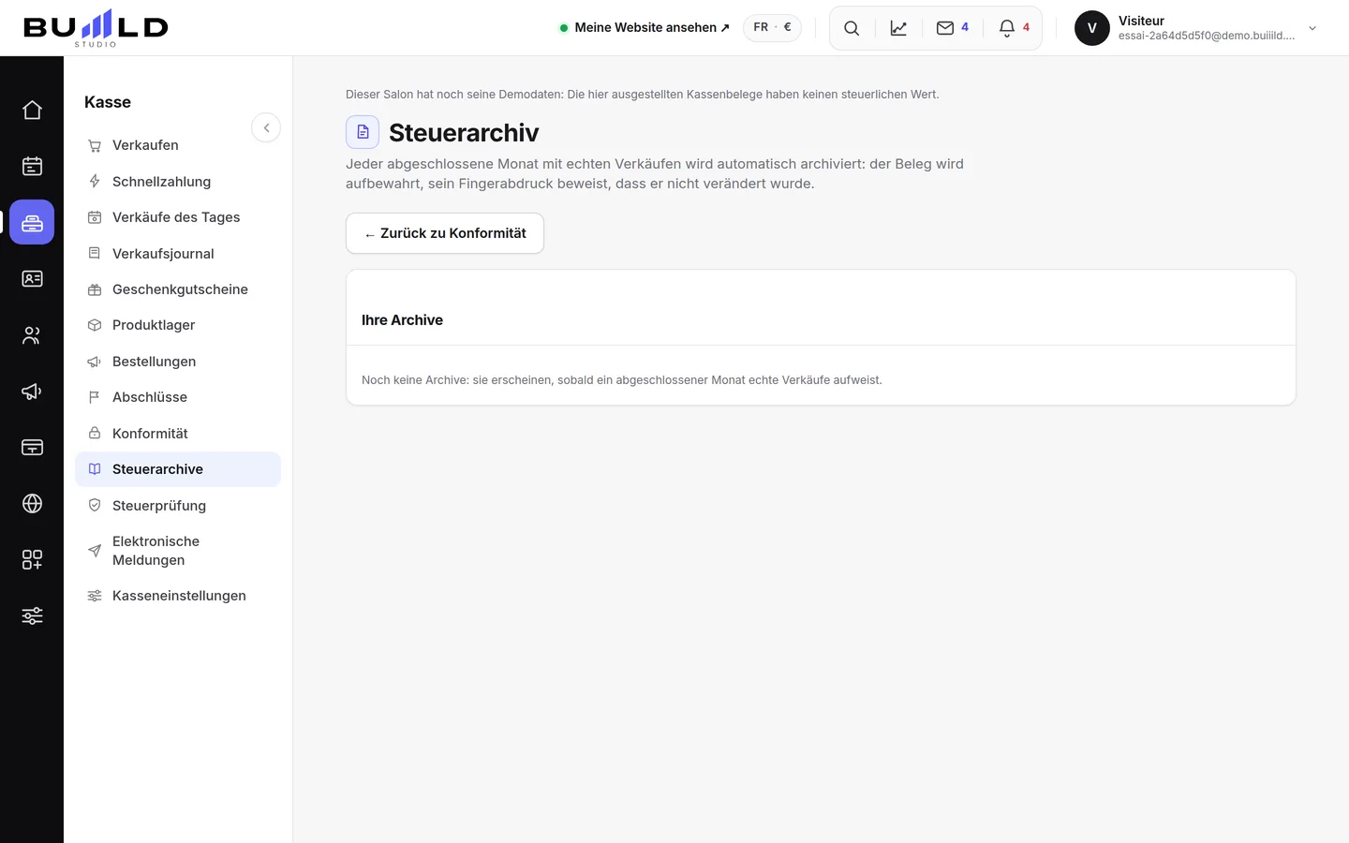Open the team members icon in the rail
Viewport: 1349px width, 843px height.
(x=32, y=335)
